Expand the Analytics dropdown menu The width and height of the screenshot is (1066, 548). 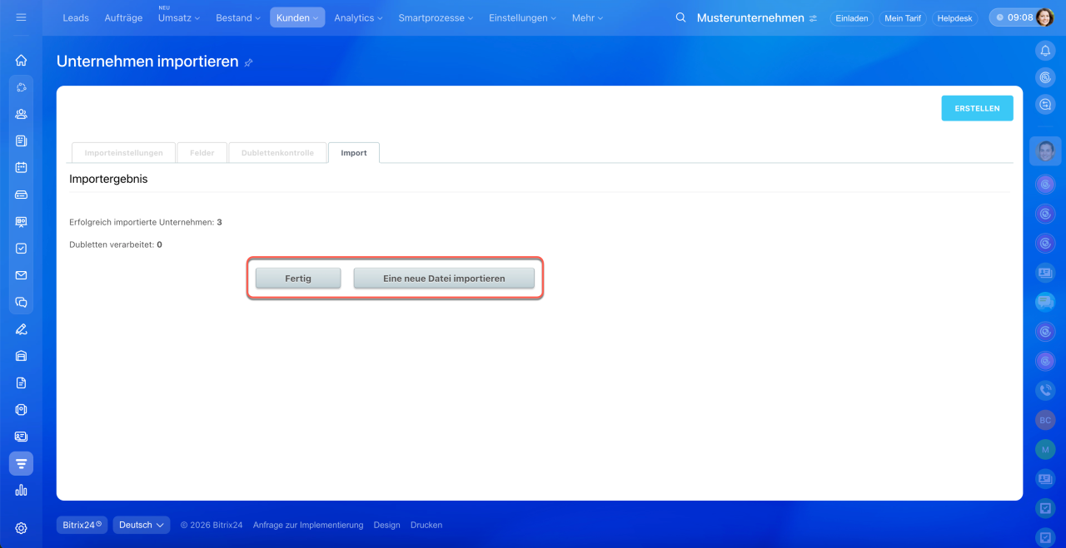click(x=358, y=17)
